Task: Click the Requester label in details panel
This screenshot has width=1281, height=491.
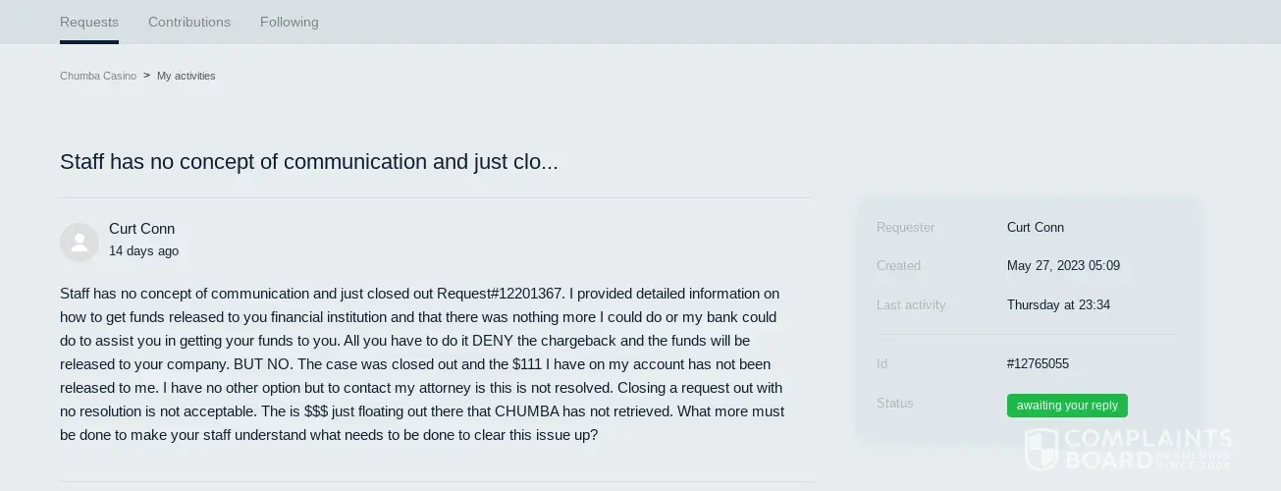Action: coord(905,228)
